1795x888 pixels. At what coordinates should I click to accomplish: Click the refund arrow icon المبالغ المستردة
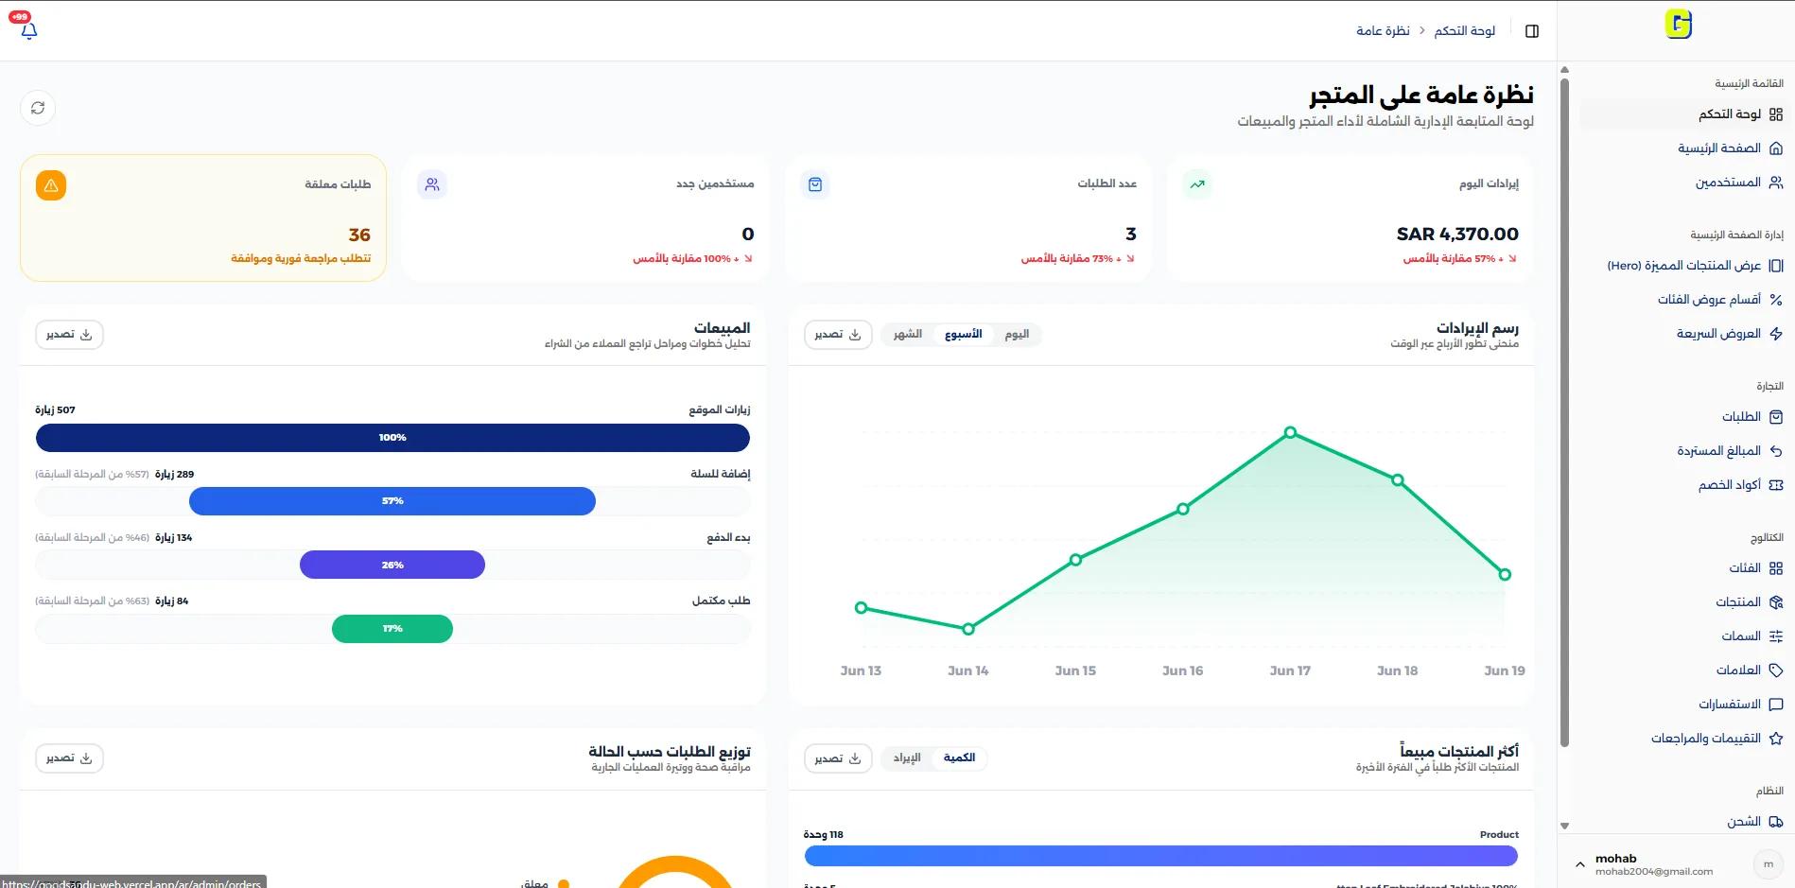click(1776, 451)
